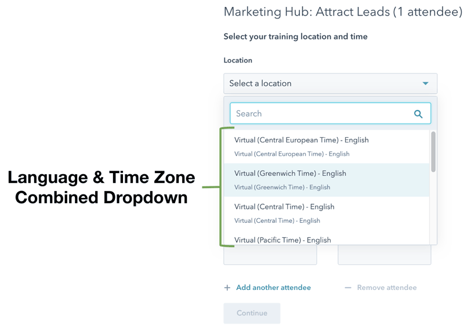464x327 pixels.
Task: Click the "Add another attendee" link
Action: [x=273, y=288]
